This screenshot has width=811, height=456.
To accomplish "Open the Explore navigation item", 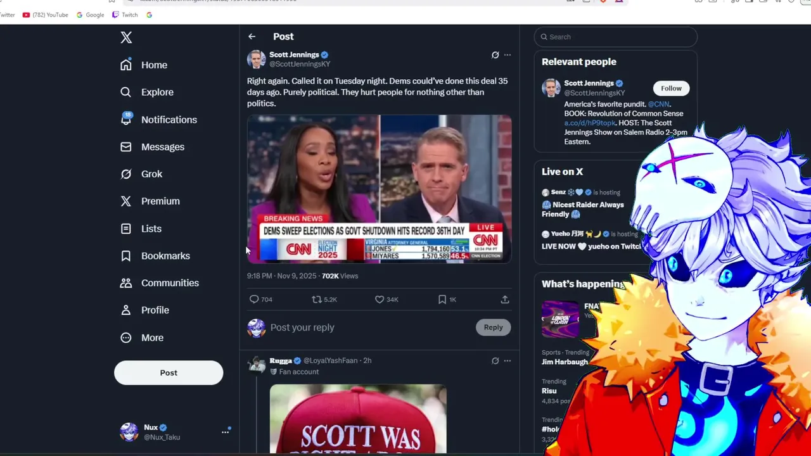I will tap(147, 92).
